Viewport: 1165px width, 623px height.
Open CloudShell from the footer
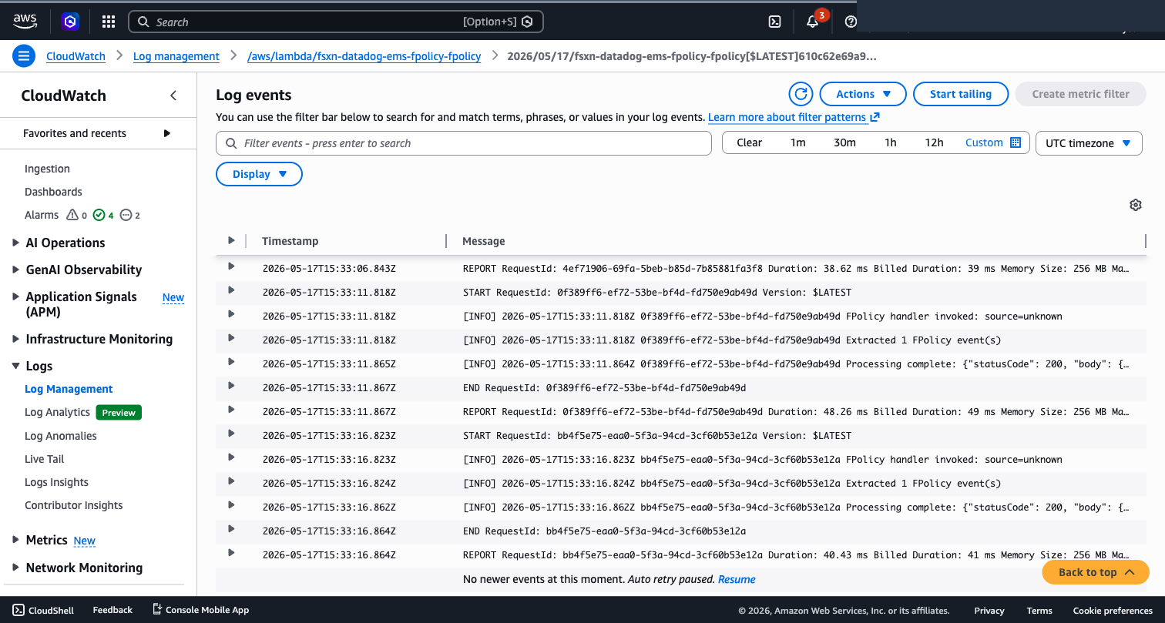click(x=44, y=610)
